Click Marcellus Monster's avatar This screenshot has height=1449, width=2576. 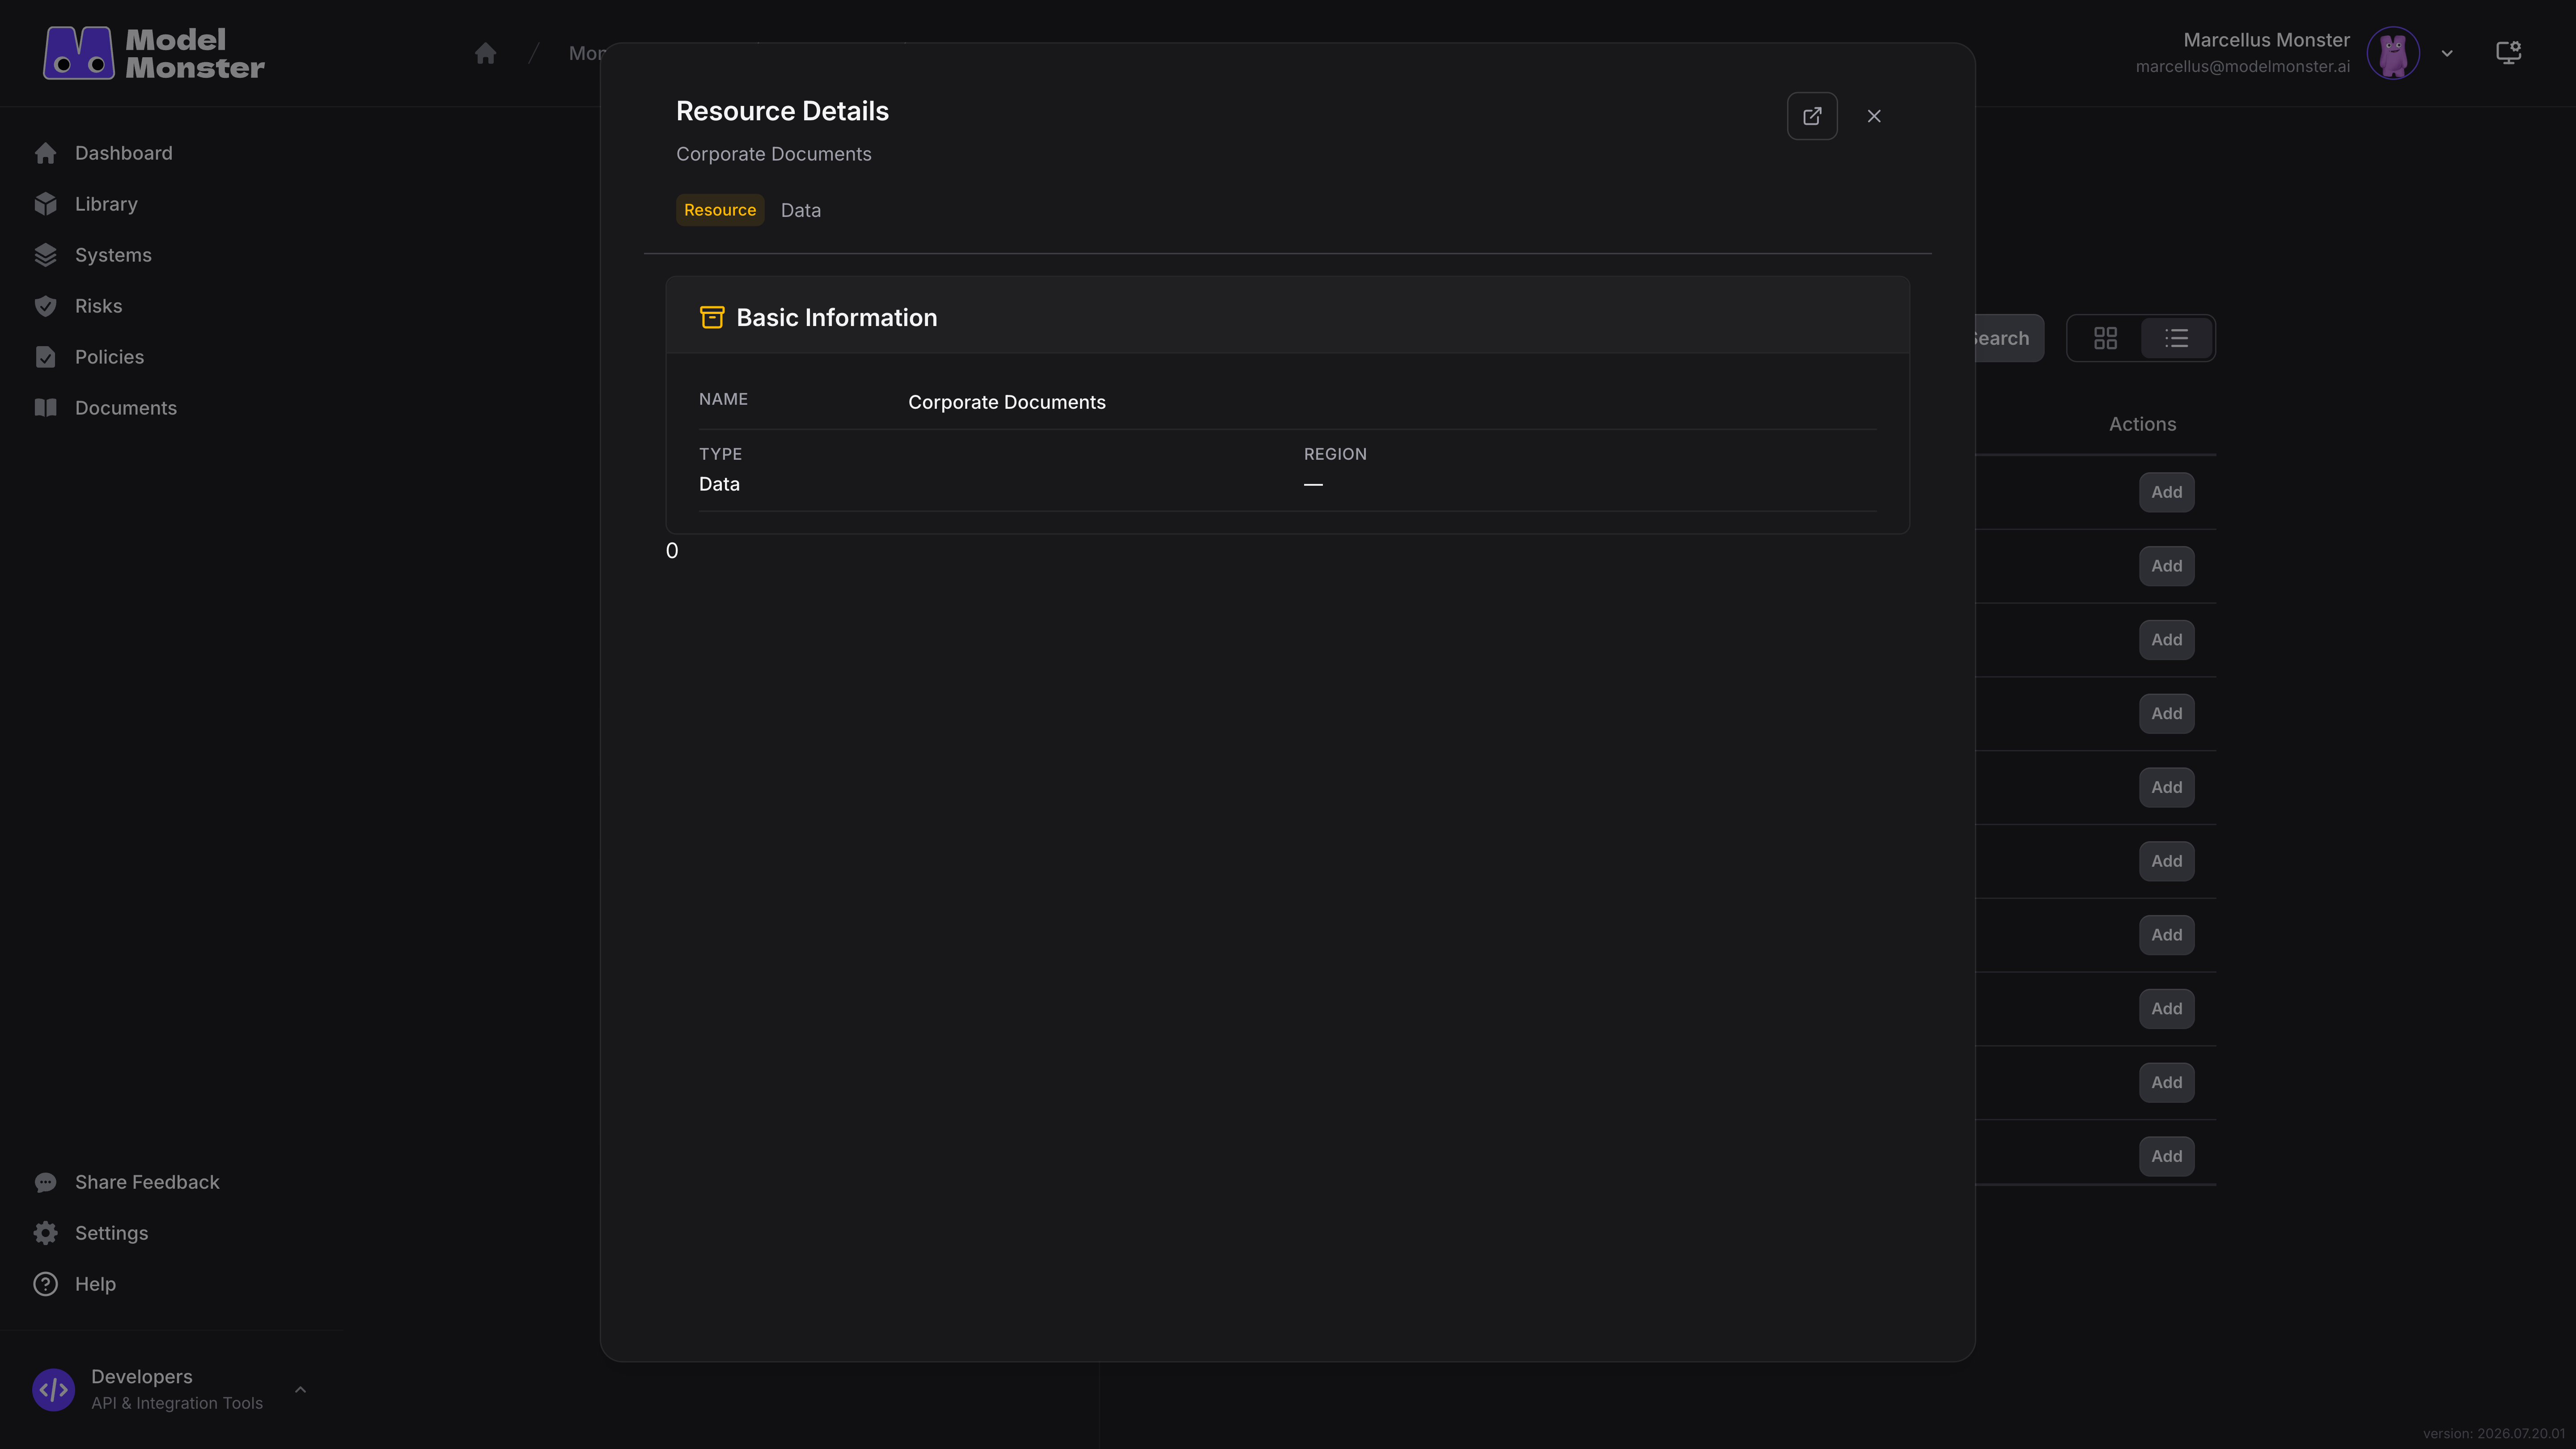[x=2393, y=53]
